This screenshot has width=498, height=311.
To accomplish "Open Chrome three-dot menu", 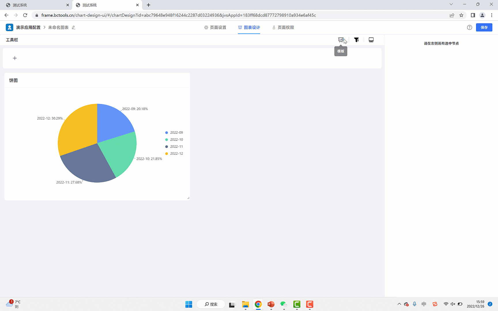I will (492, 15).
